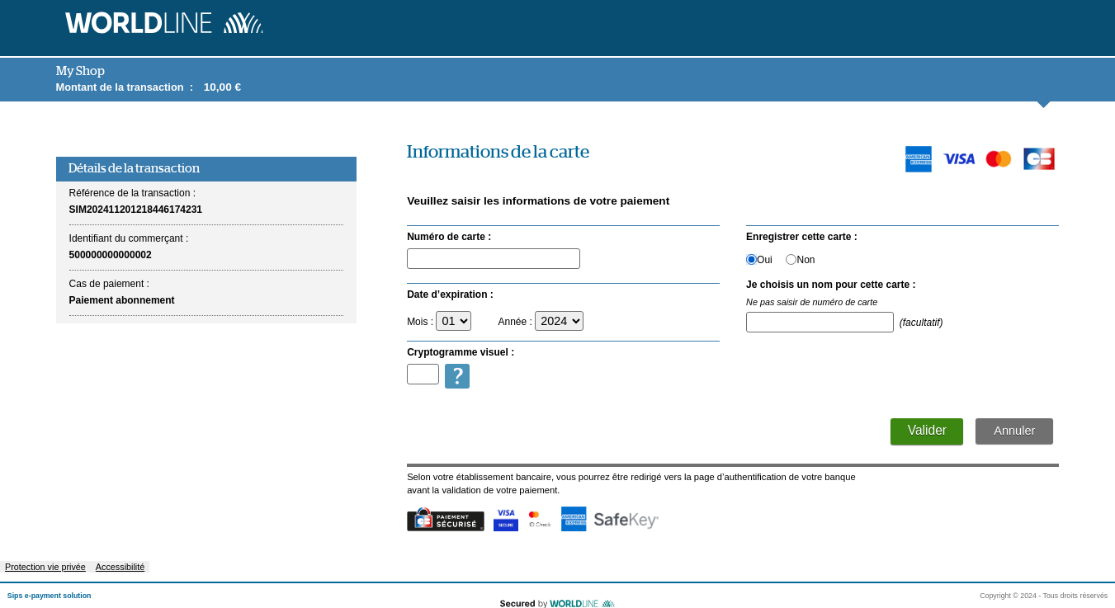The width and height of the screenshot is (1115, 608).
Task: Focus the Numéro de carte field
Action: [x=494, y=258]
